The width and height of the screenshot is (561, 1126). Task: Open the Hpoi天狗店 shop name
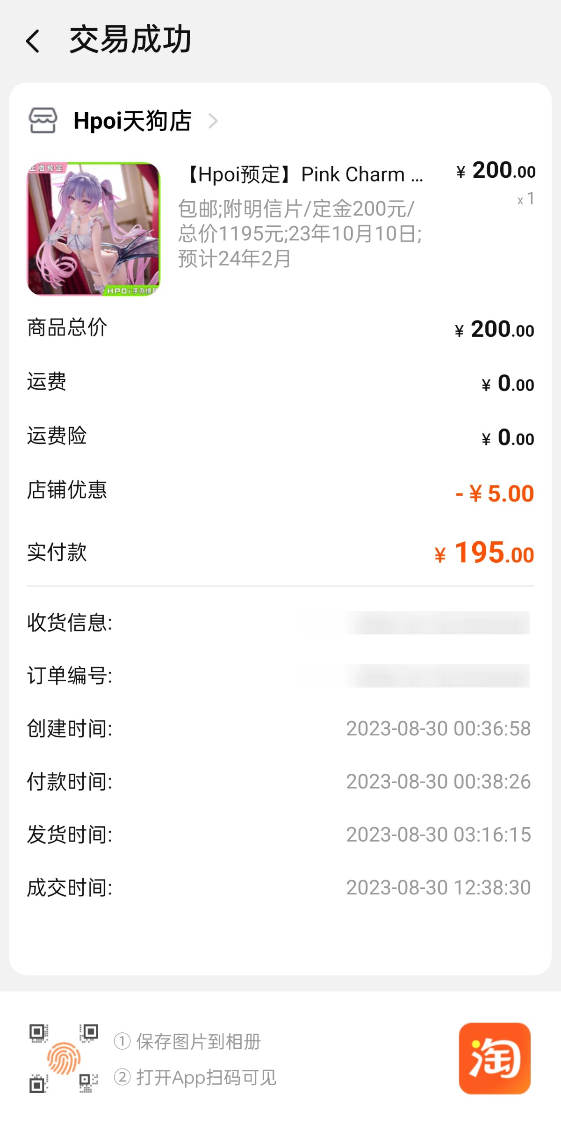(132, 121)
